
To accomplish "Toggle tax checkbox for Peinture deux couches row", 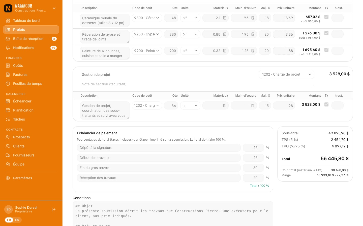I will (x=326, y=50).
